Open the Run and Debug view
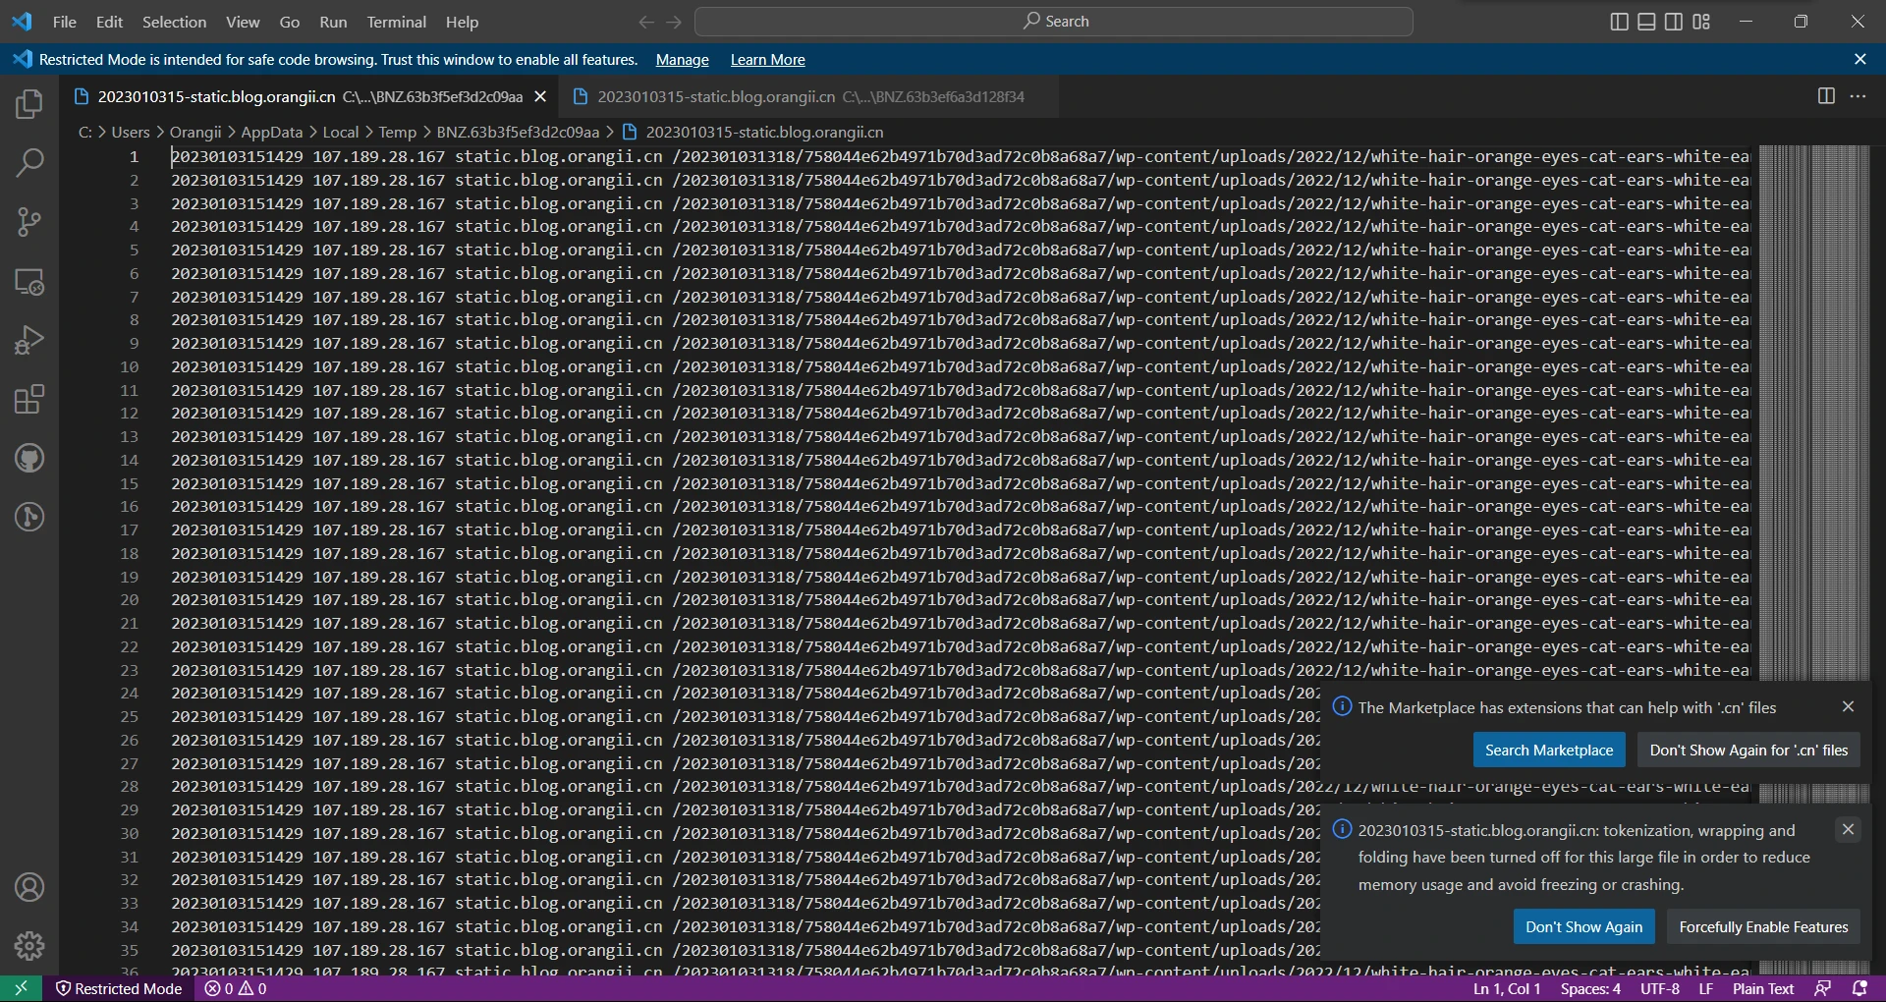 tap(29, 340)
